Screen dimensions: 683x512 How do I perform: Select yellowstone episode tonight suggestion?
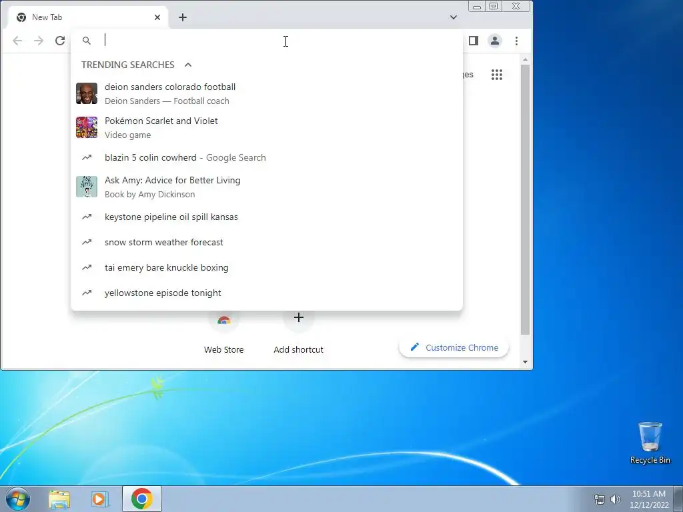coord(267,293)
